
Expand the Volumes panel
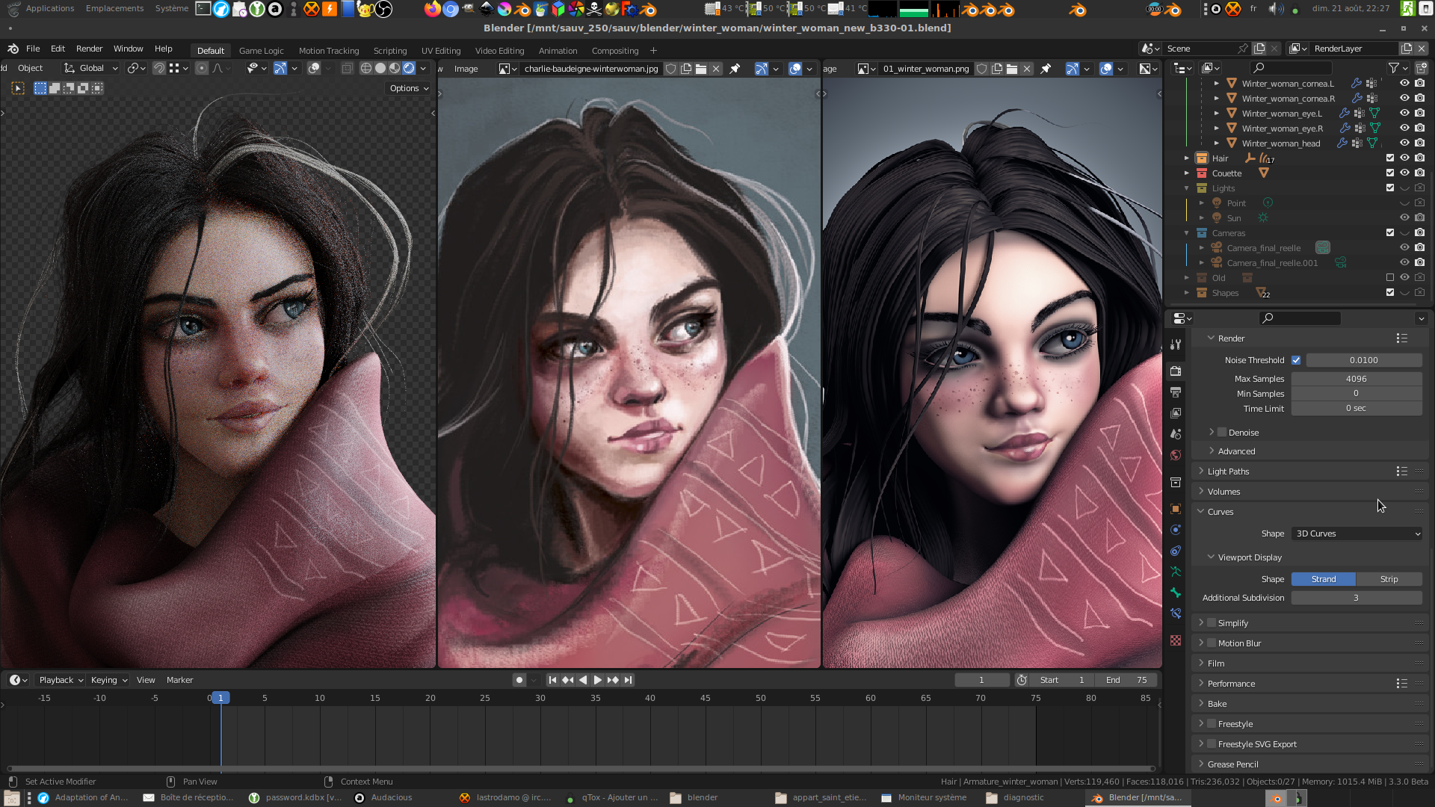coord(1201,492)
